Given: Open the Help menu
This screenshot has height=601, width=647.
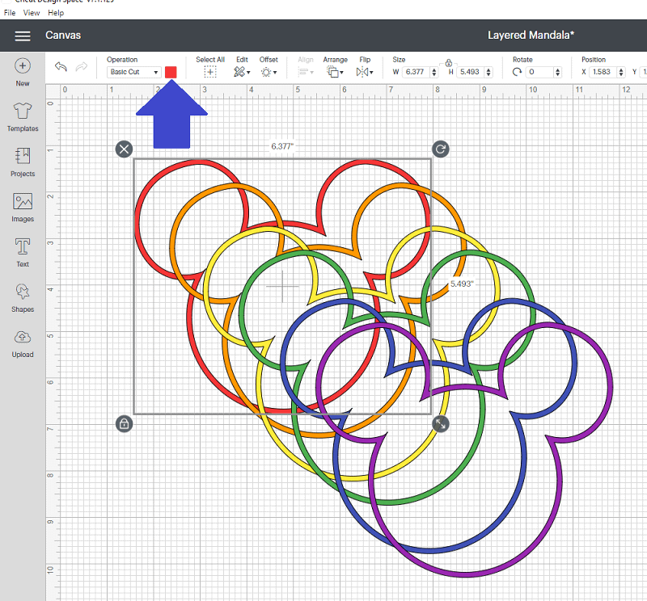Looking at the screenshot, I should pyautogui.click(x=56, y=13).
